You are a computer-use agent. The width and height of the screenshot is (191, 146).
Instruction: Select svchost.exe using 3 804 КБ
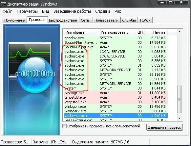pos(116,56)
